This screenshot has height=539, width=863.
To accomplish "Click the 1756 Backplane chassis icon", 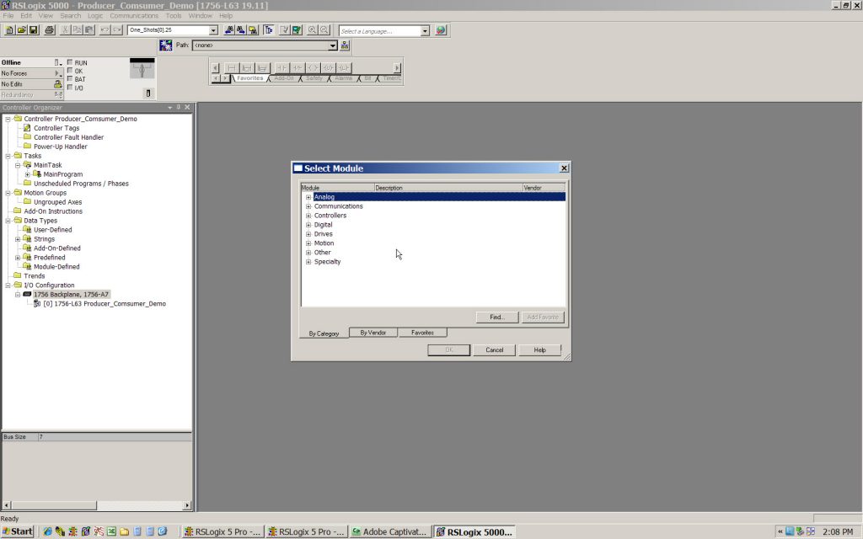I will [27, 294].
